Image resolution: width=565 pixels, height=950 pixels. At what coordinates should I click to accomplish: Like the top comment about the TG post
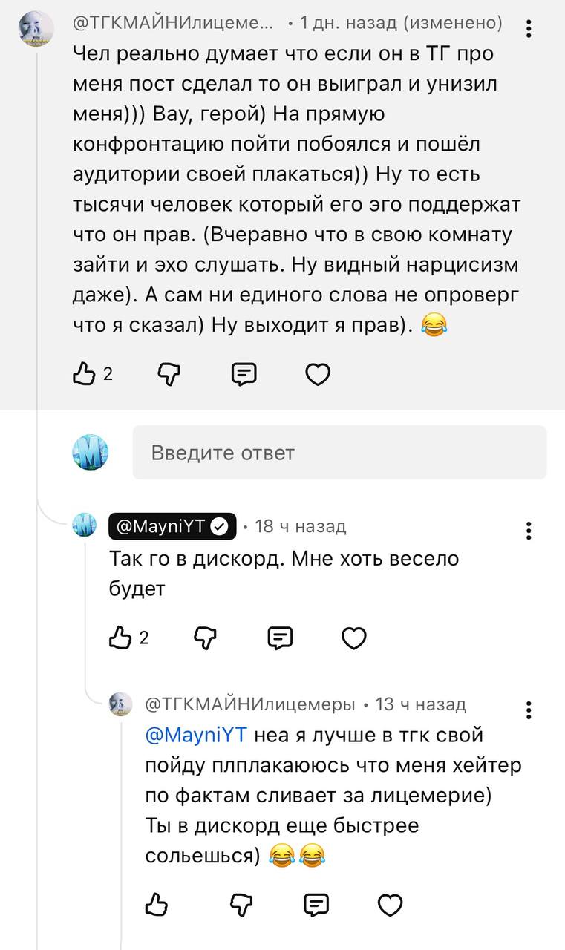83,375
